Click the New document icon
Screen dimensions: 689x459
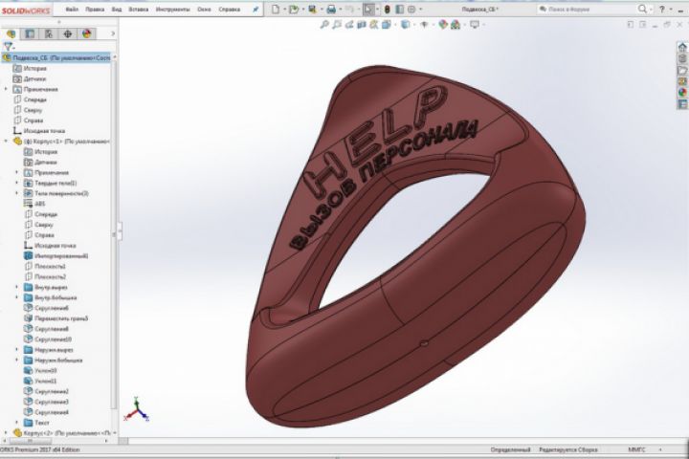coord(275,9)
